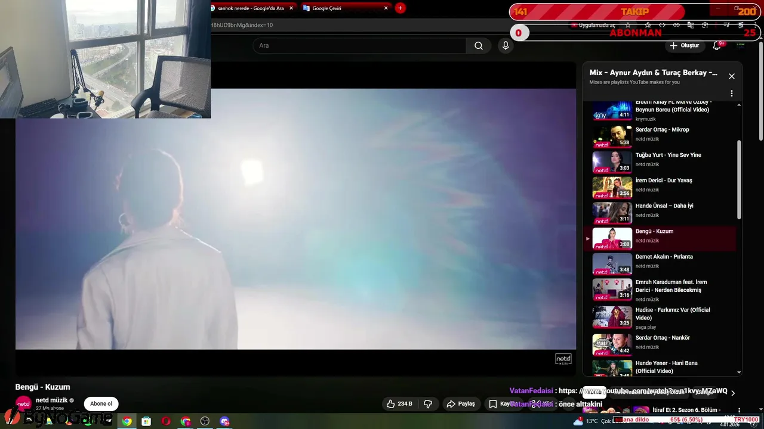
Task: Click the browser address bar URL
Action: pyautogui.click(x=242, y=25)
